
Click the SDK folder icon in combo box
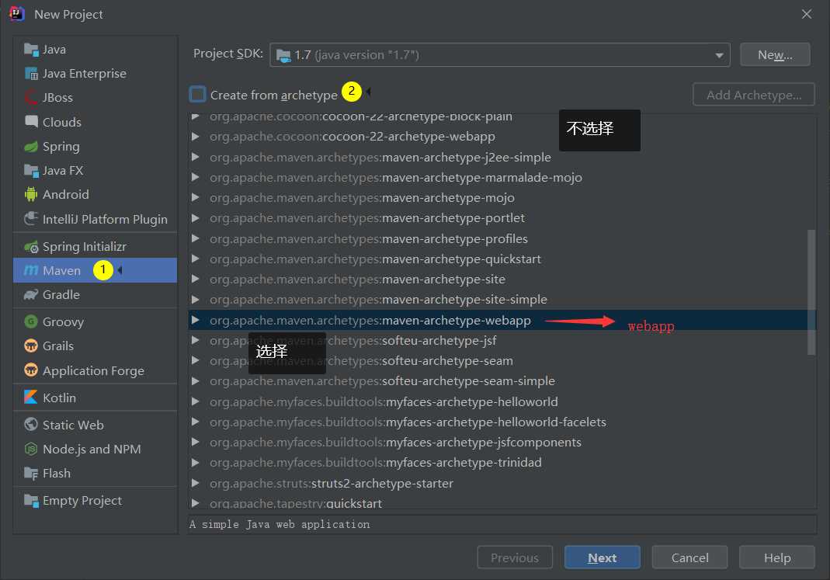pos(283,55)
